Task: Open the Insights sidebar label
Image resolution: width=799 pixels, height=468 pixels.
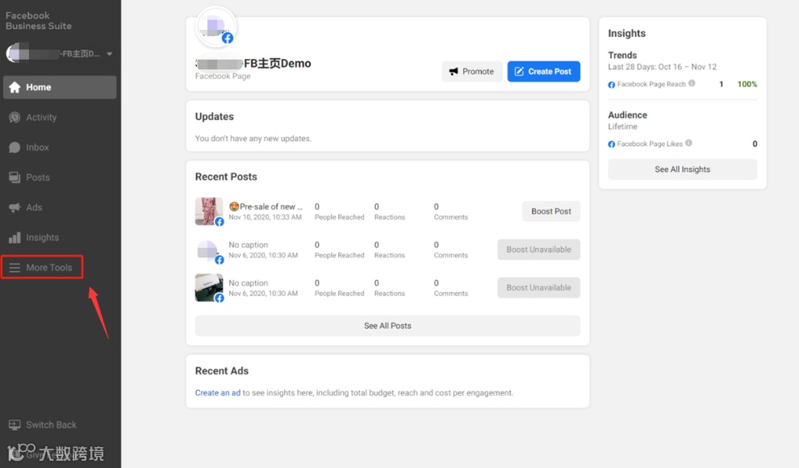Action: (42, 237)
